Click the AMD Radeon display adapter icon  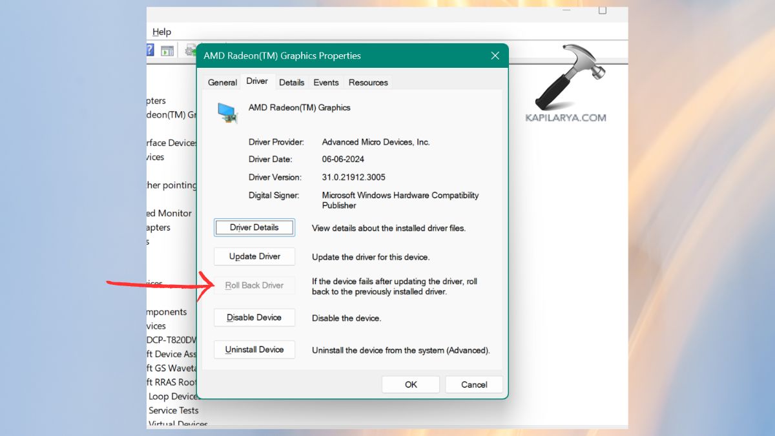tap(227, 112)
